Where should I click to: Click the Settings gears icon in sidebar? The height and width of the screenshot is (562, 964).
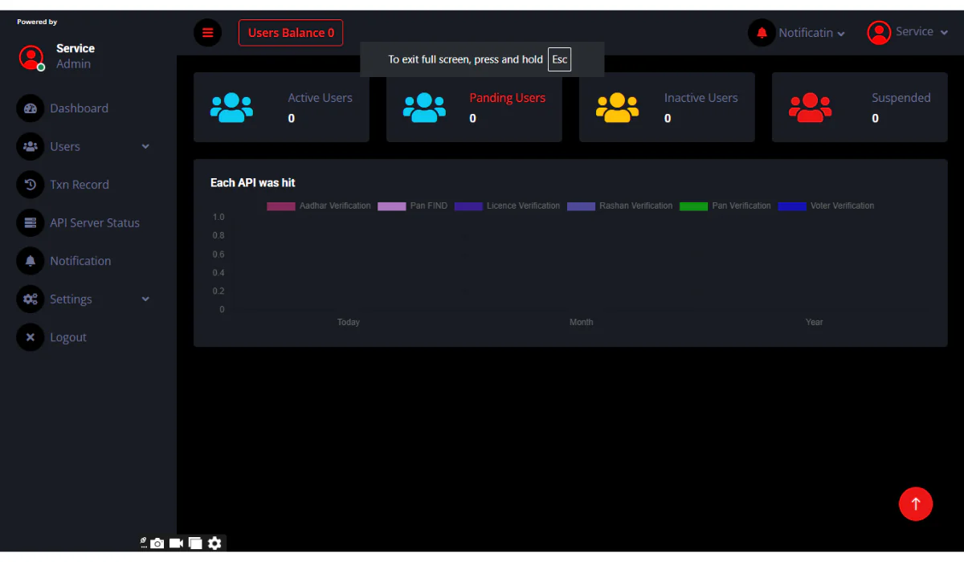[x=31, y=299]
